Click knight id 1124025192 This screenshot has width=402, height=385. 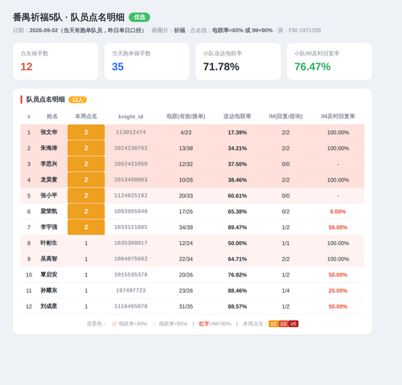point(131,195)
